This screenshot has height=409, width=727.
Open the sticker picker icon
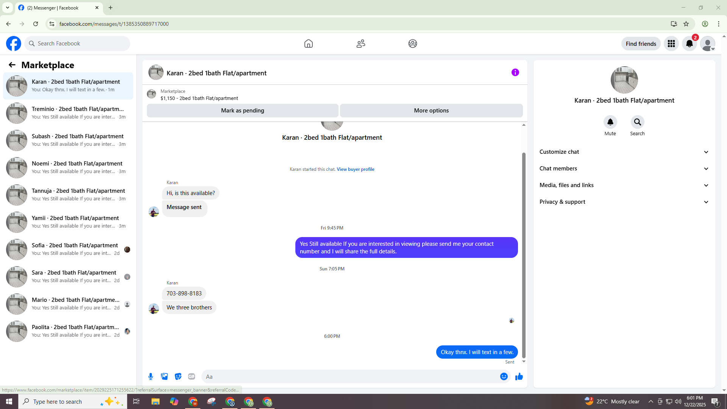178,376
